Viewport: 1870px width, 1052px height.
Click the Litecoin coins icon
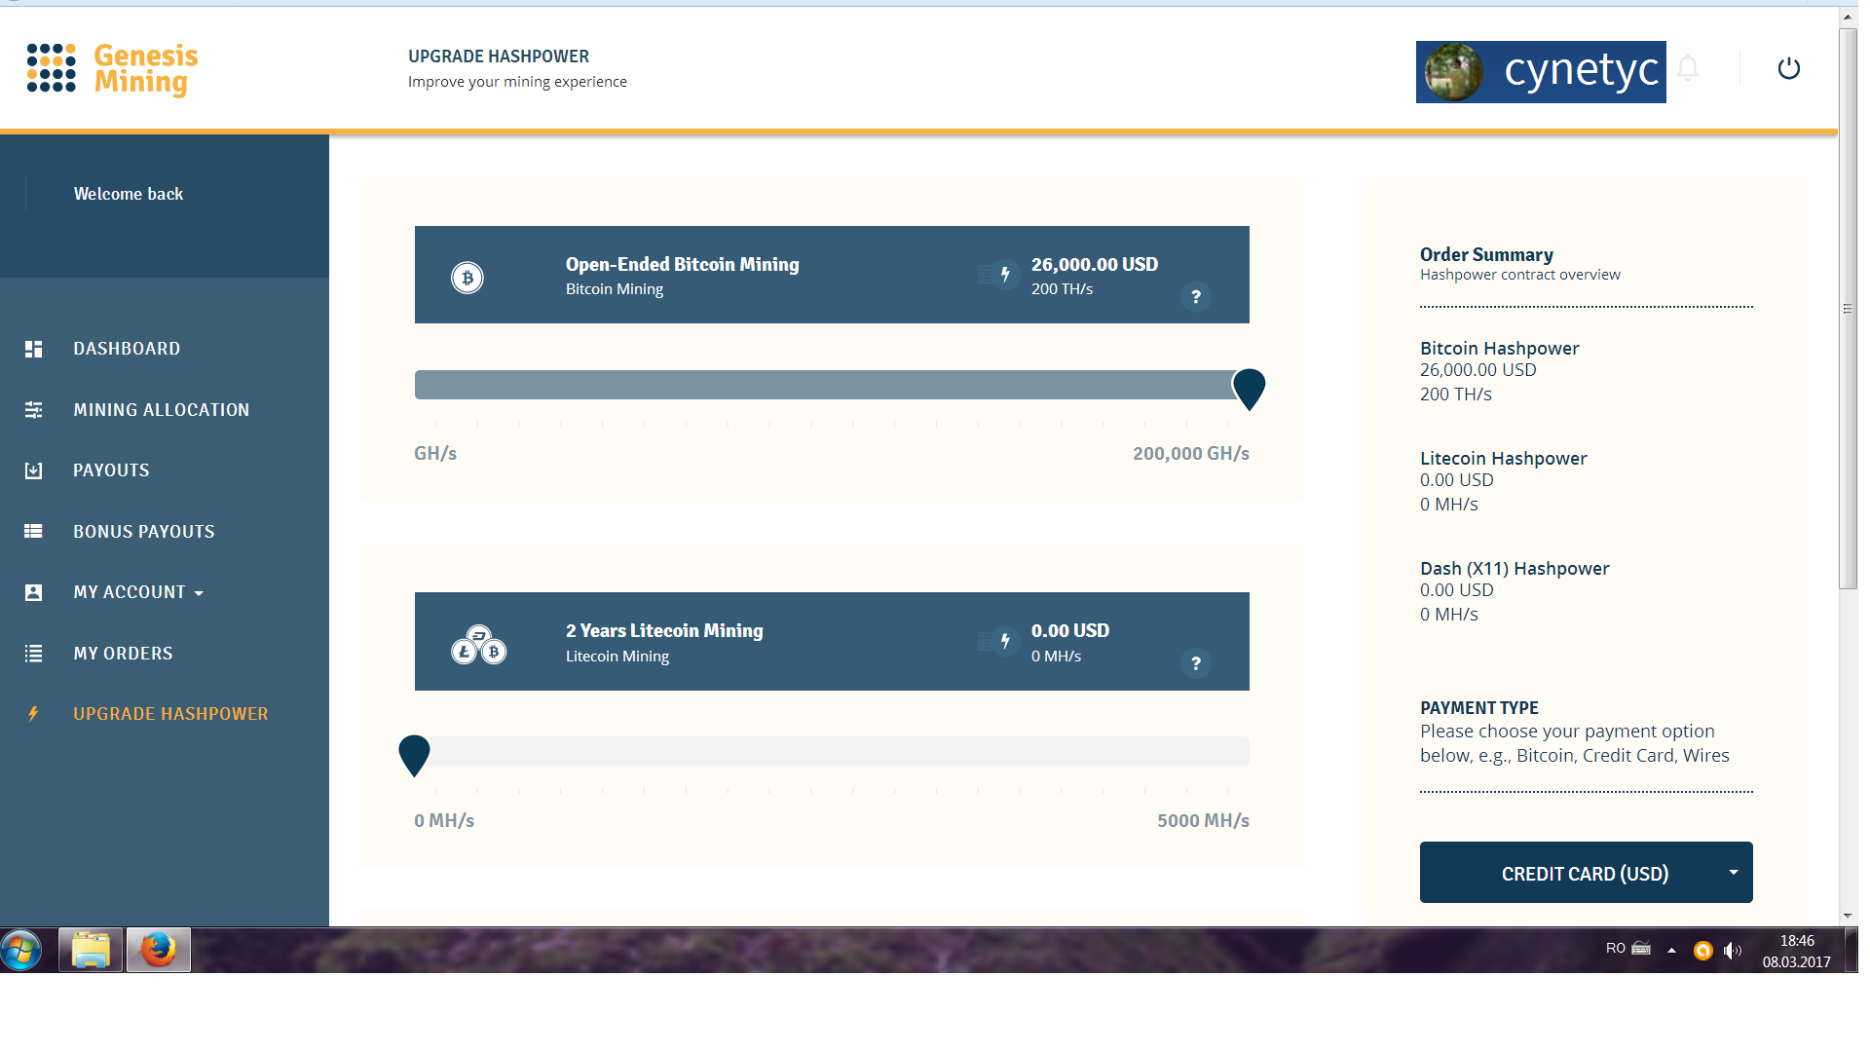point(478,645)
